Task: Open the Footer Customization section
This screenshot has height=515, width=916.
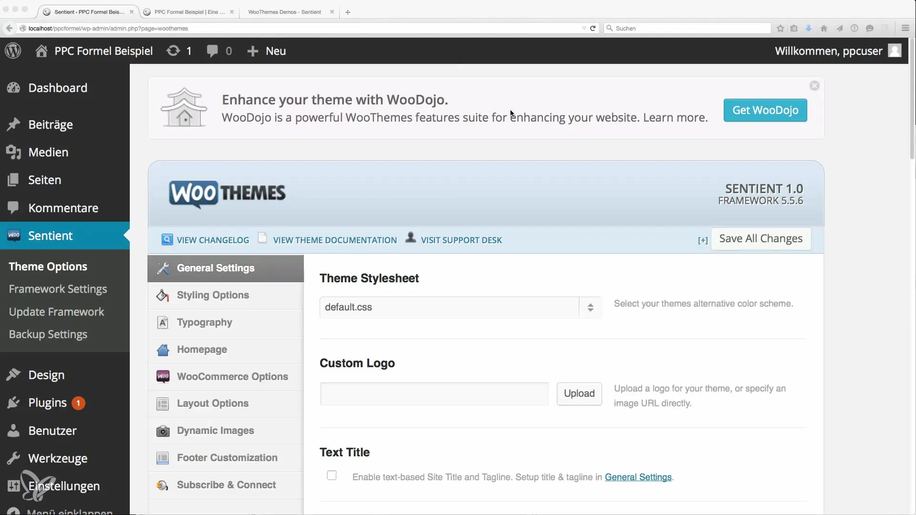Action: coord(226,458)
